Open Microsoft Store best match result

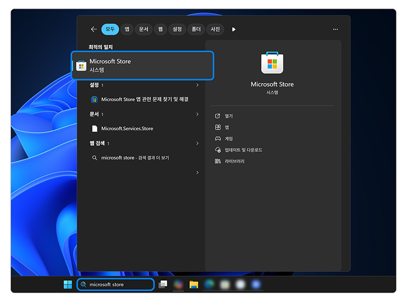[x=142, y=65]
